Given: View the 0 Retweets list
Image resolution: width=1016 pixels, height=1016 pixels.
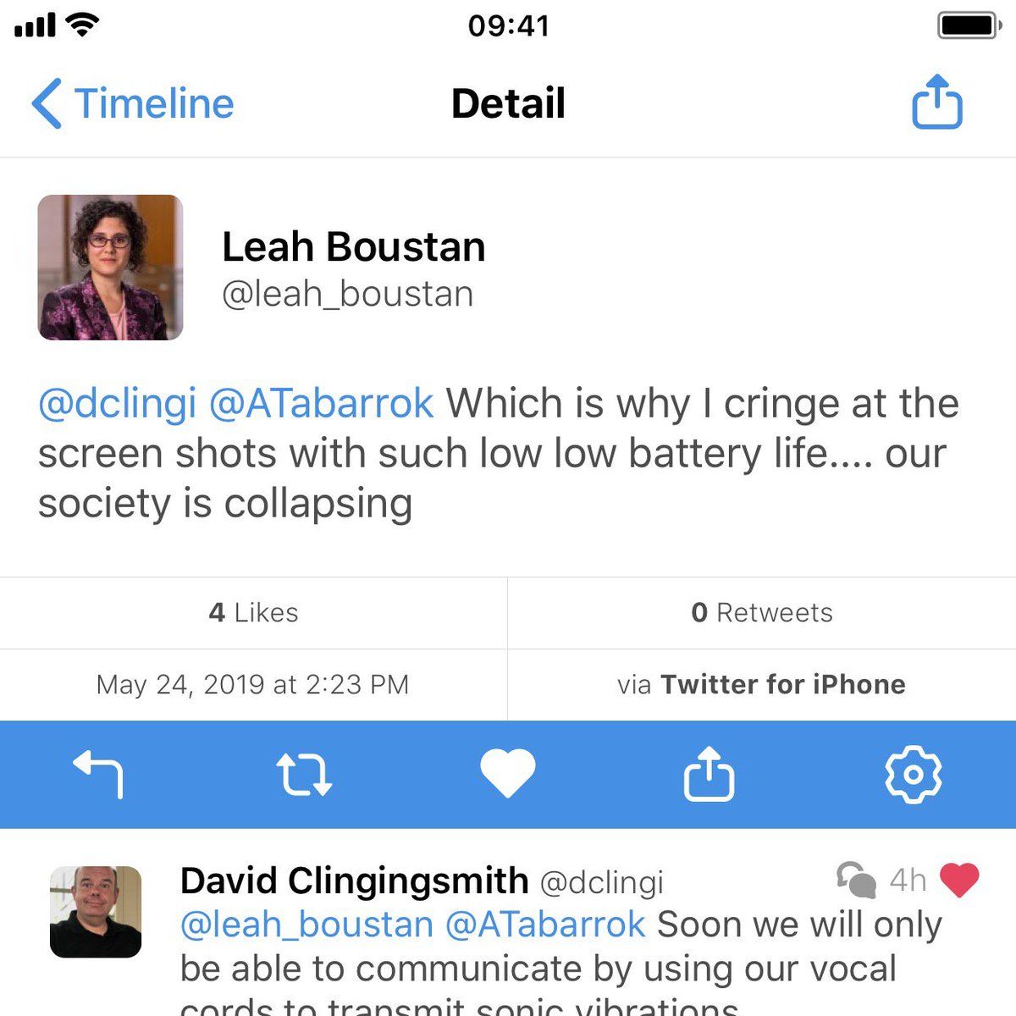Looking at the screenshot, I should (761, 613).
